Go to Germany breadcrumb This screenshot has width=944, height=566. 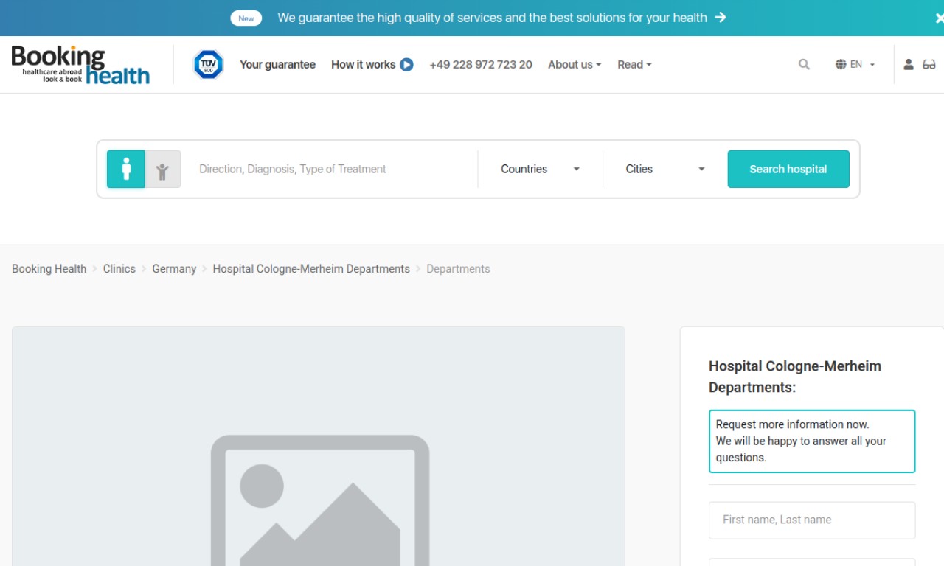pos(174,269)
